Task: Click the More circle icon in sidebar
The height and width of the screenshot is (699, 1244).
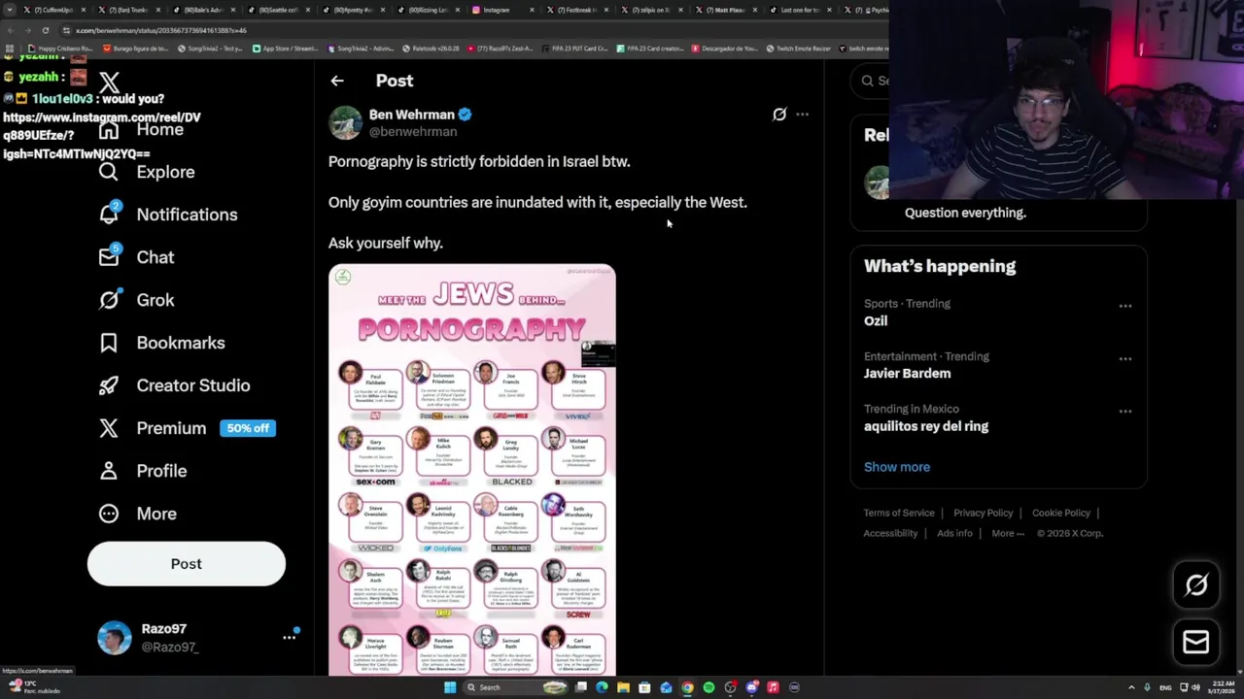Action: coord(109,514)
